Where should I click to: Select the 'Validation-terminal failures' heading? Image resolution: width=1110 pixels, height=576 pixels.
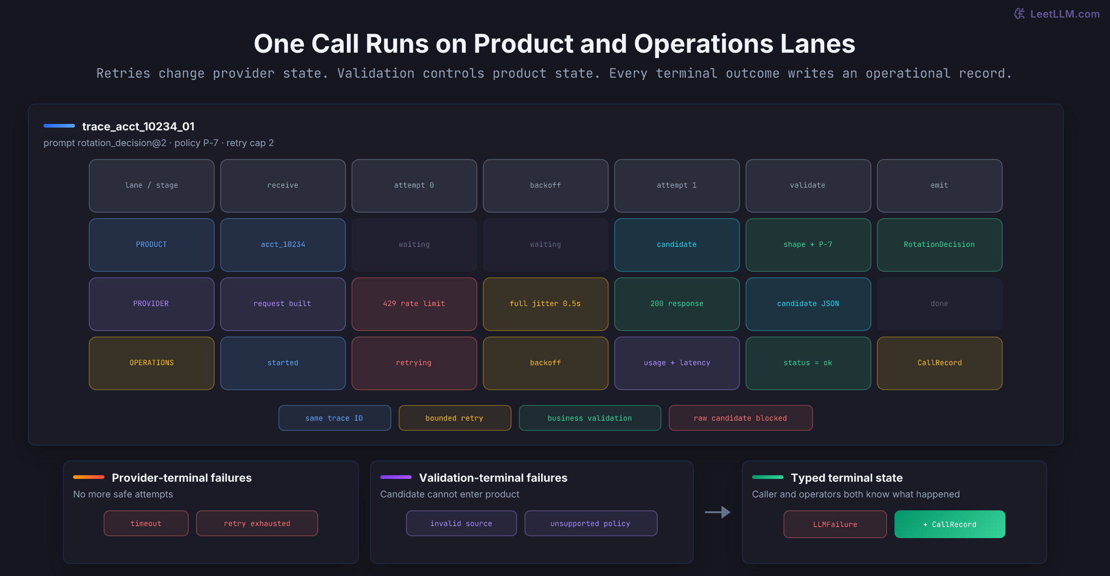tap(493, 478)
